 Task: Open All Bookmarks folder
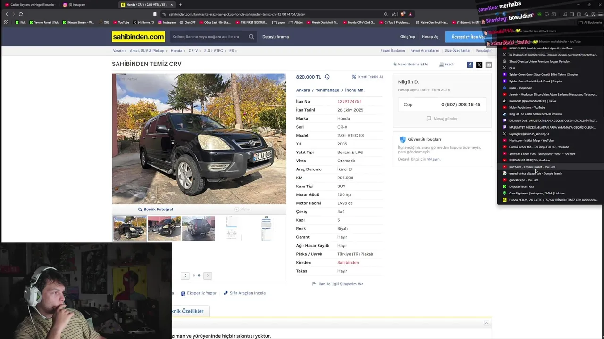click(x=590, y=22)
